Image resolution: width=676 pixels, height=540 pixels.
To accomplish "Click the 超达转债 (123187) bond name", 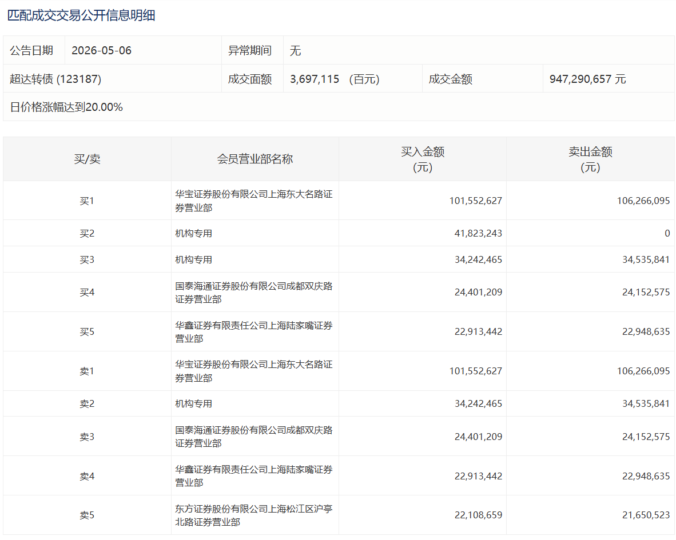I will coord(55,79).
